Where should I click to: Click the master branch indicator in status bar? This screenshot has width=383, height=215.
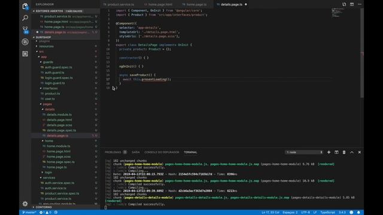tap(29, 213)
